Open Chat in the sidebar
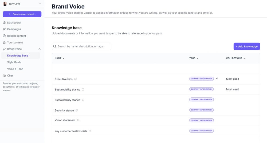This screenshot has width=267, height=143. (10, 76)
